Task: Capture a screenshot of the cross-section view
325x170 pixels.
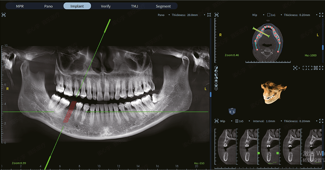Action: point(217,121)
